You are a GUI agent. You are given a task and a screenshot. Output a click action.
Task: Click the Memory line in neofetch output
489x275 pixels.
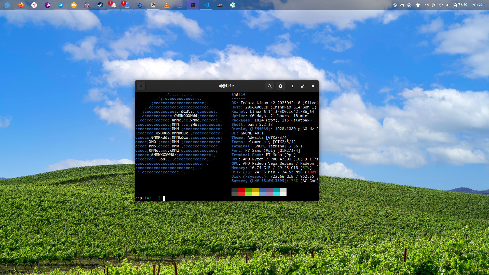pos(271,168)
